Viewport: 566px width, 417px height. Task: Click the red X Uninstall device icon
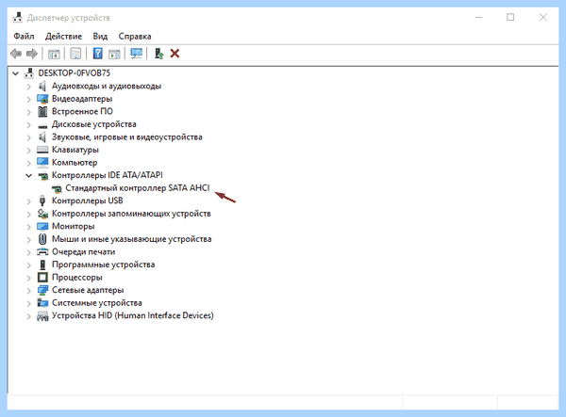click(x=175, y=54)
